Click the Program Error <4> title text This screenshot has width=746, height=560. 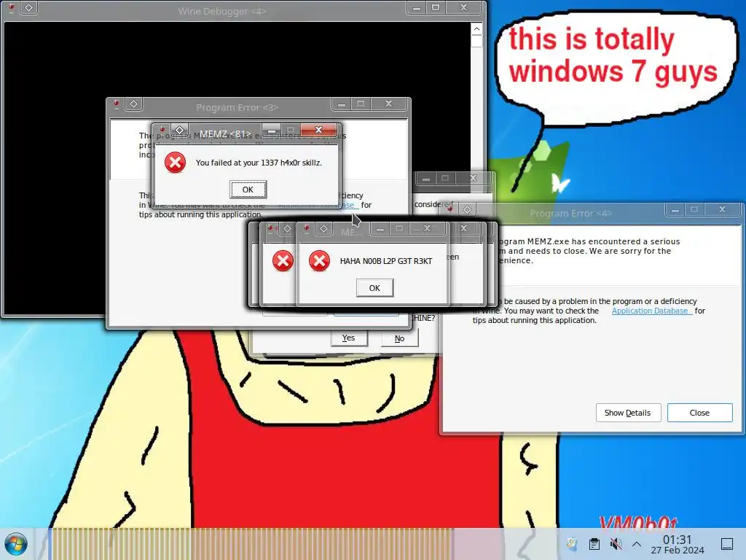571,214
